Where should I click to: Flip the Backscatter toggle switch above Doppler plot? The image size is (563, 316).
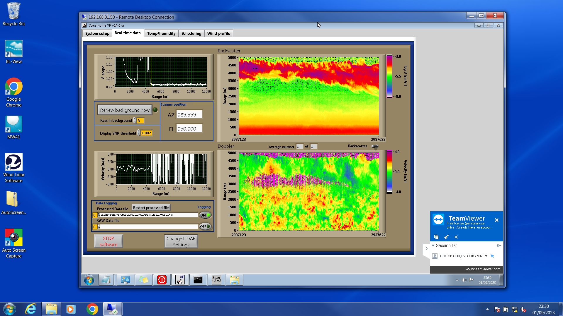pos(375,146)
